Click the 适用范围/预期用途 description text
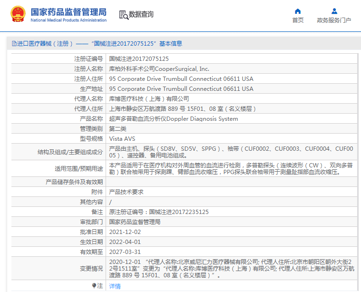 pyautogui.click(x=231, y=168)
